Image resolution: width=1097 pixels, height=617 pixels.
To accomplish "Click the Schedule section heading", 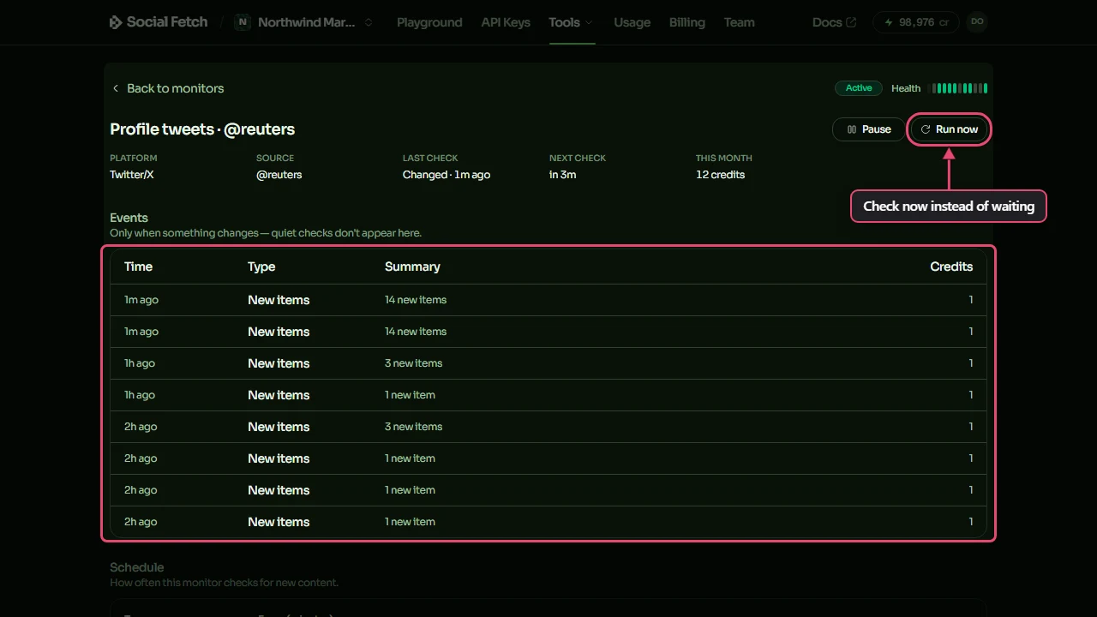I will pyautogui.click(x=136, y=567).
